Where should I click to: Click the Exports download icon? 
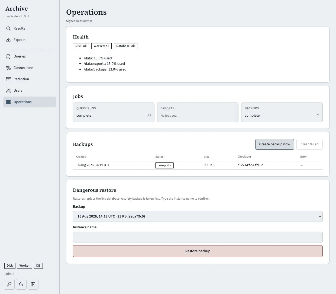point(8,40)
